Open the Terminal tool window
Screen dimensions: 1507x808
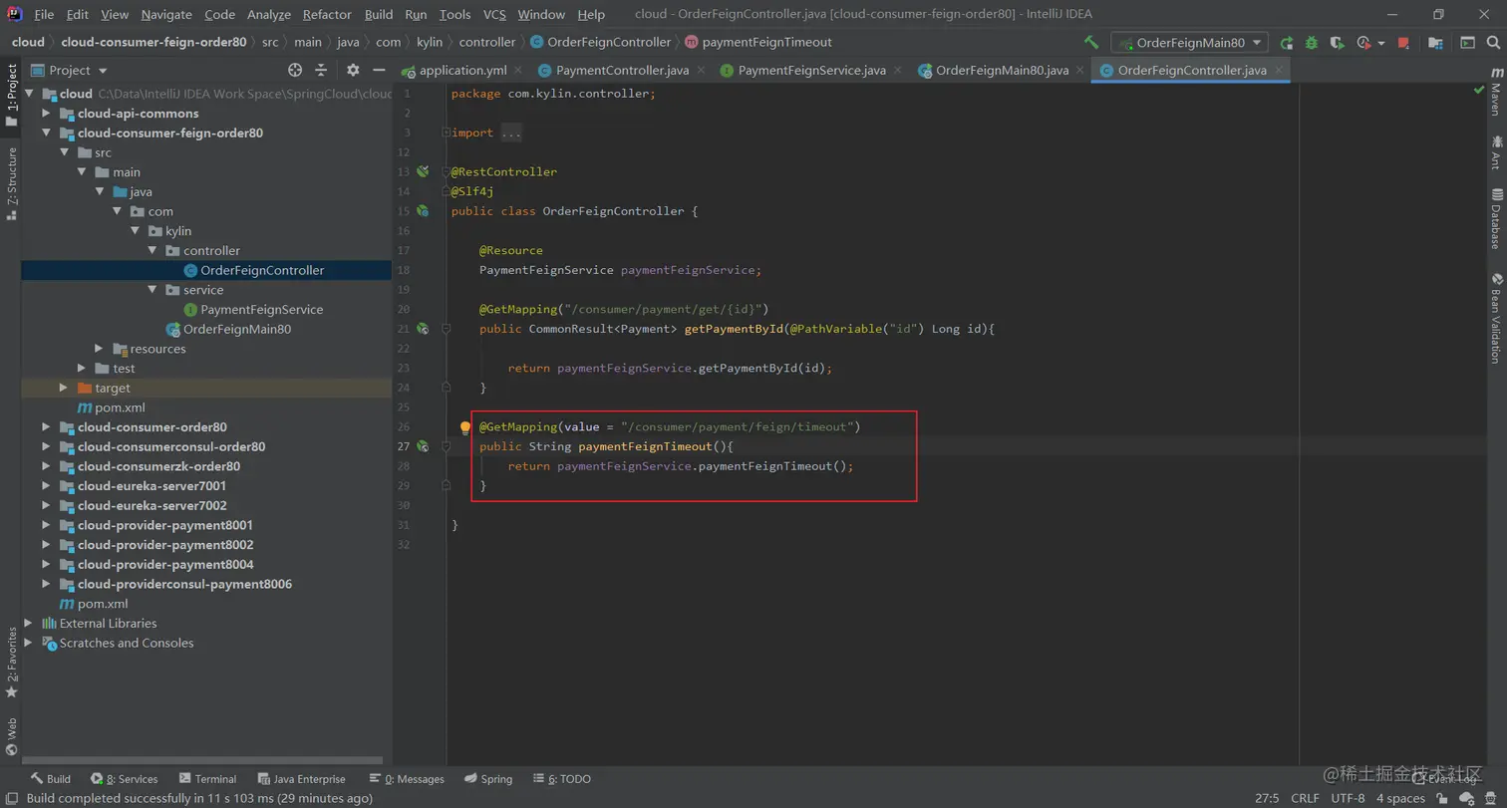[207, 779]
